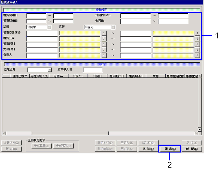
Task: Click the grid's scroll-up arrow
Action: [199, 76]
